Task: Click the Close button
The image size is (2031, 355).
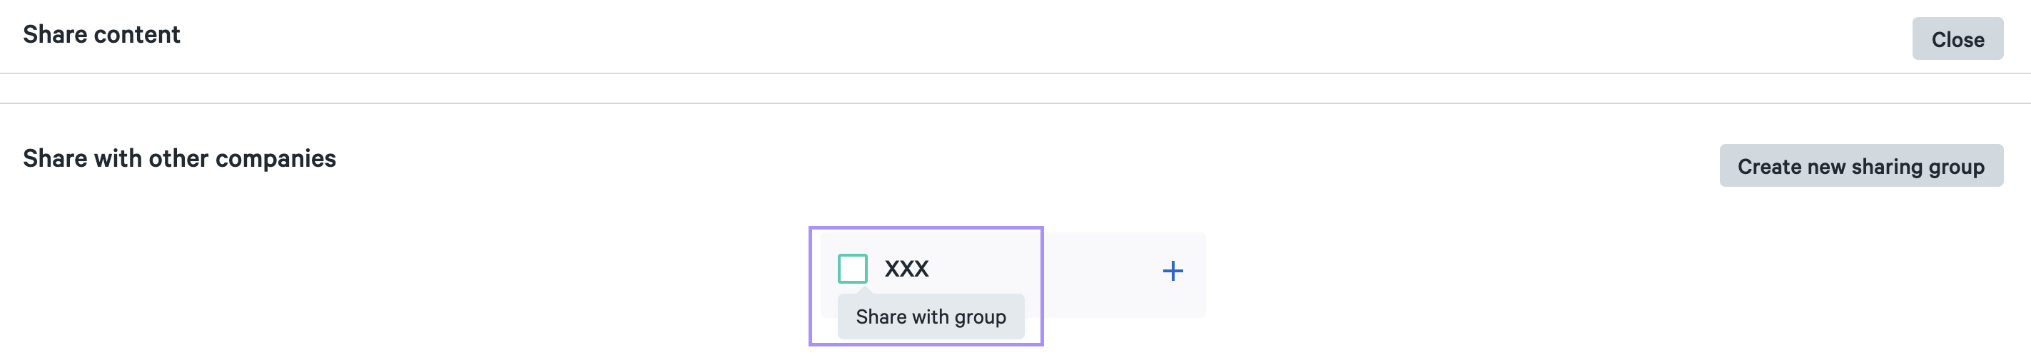Action: click(1957, 38)
